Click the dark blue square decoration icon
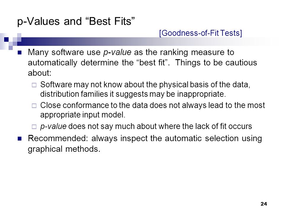The width and height of the screenshot is (284, 213). (x=7, y=39)
